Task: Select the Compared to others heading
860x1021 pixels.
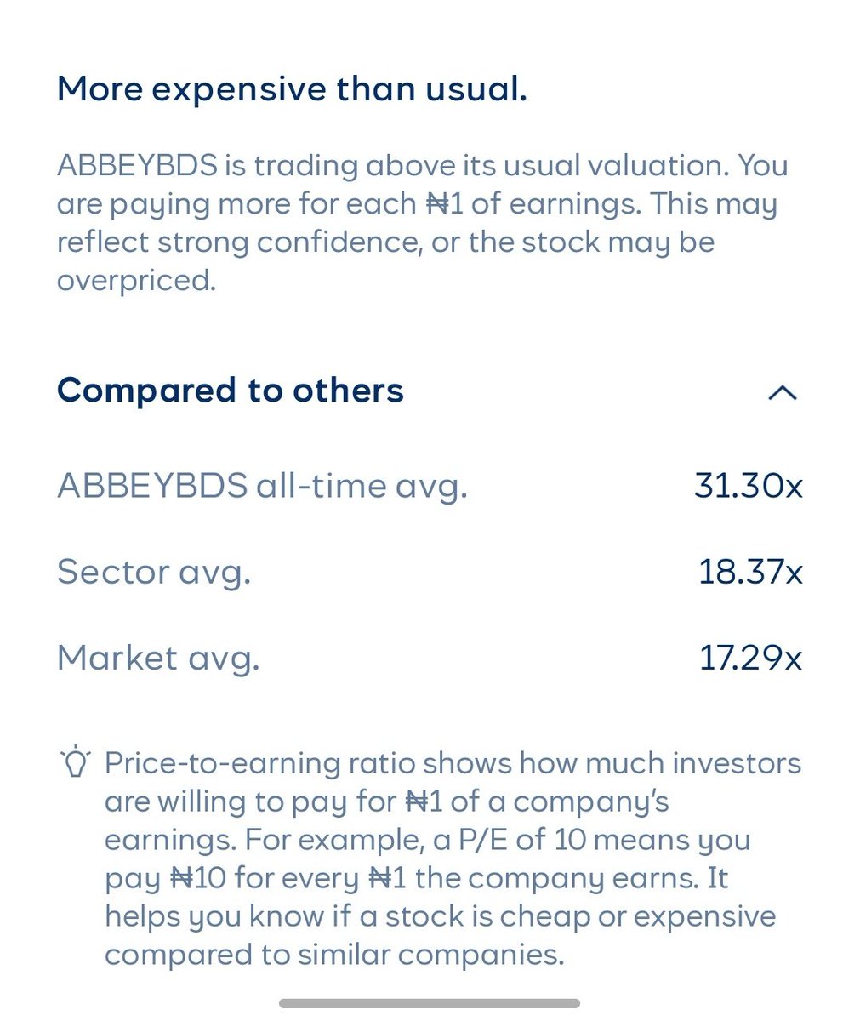Action: click(x=231, y=391)
